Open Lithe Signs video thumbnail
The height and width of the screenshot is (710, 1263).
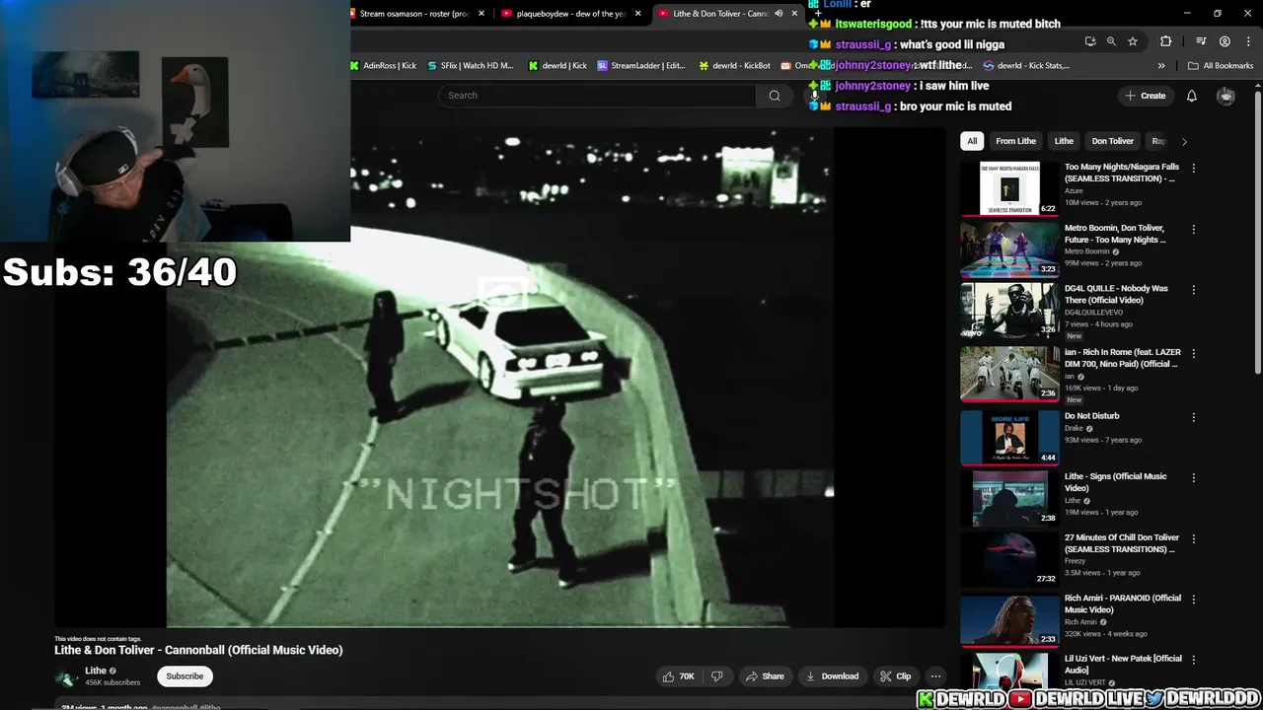1009,498
